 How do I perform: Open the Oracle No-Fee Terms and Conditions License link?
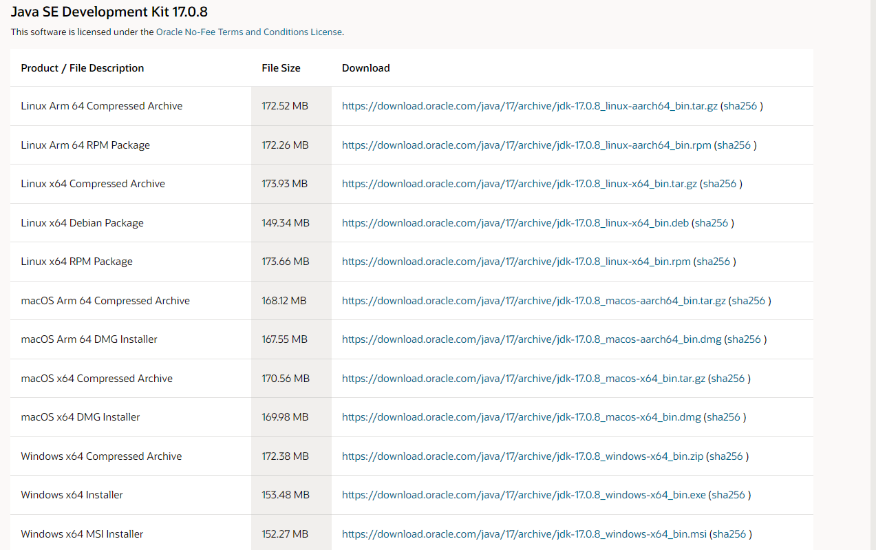pos(249,32)
